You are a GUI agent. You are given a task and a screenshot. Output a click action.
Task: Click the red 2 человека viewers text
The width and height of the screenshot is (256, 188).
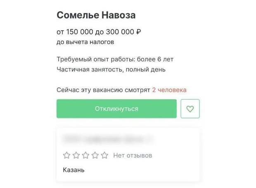point(169,89)
